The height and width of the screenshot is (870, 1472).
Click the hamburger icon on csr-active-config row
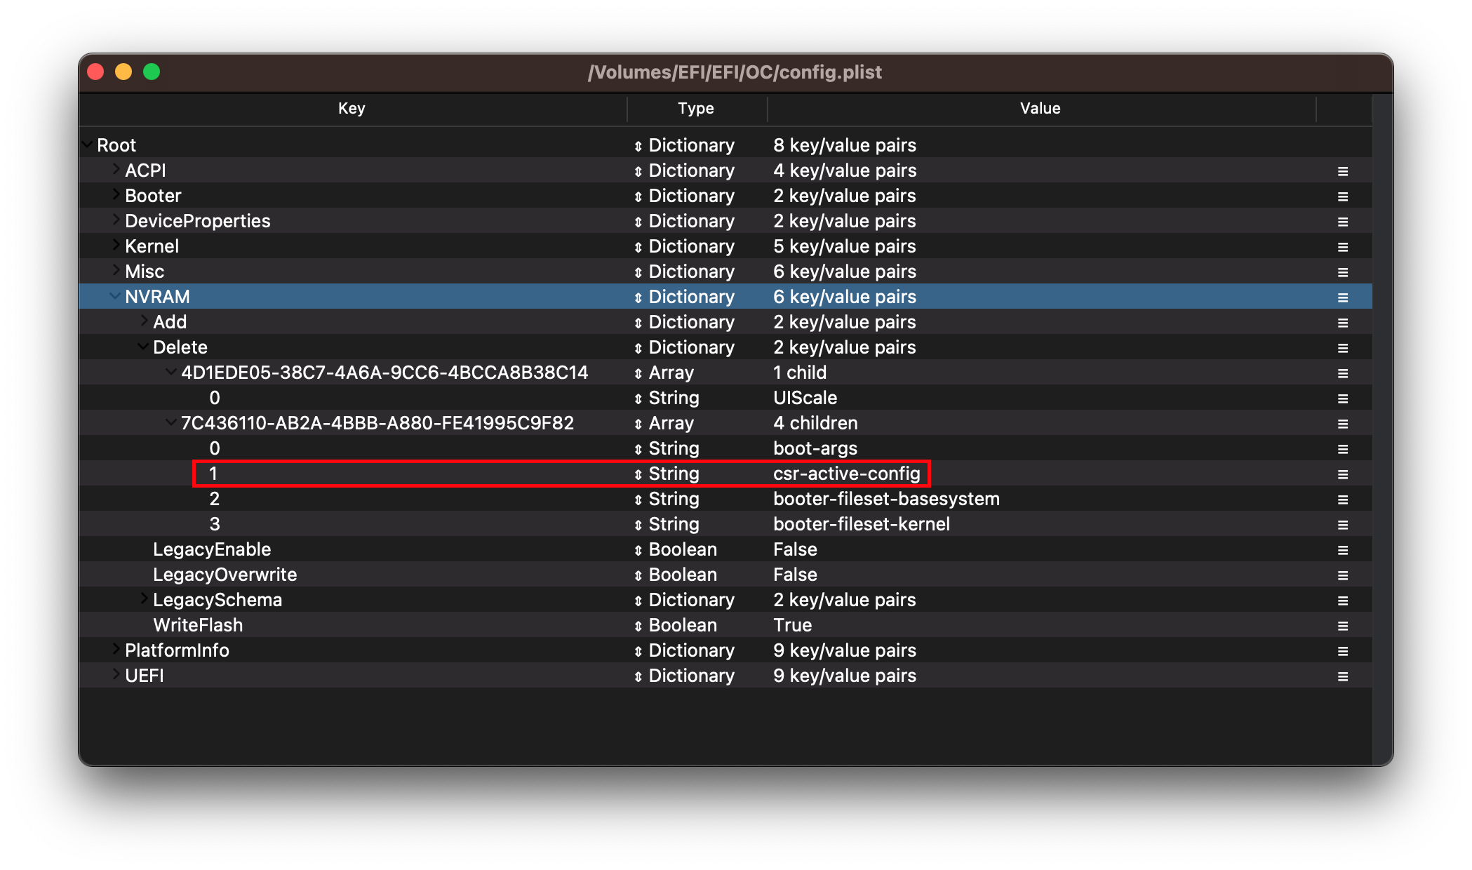tap(1342, 474)
